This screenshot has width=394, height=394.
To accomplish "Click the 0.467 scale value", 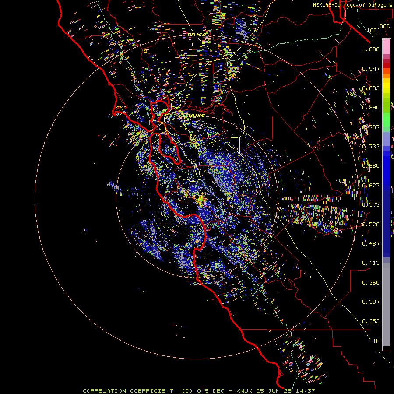I will (371, 244).
